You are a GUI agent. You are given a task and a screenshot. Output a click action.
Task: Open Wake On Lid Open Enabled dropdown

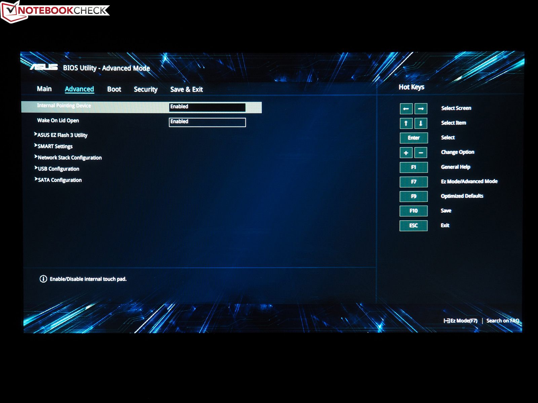(207, 122)
